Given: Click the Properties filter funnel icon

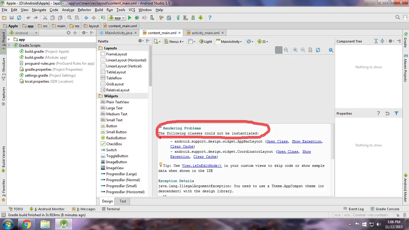Looking at the screenshot, I should pos(396,114).
